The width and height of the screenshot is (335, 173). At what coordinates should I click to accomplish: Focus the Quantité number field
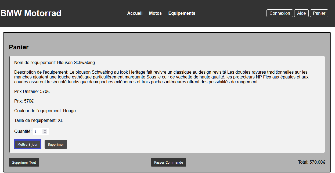coord(38,131)
